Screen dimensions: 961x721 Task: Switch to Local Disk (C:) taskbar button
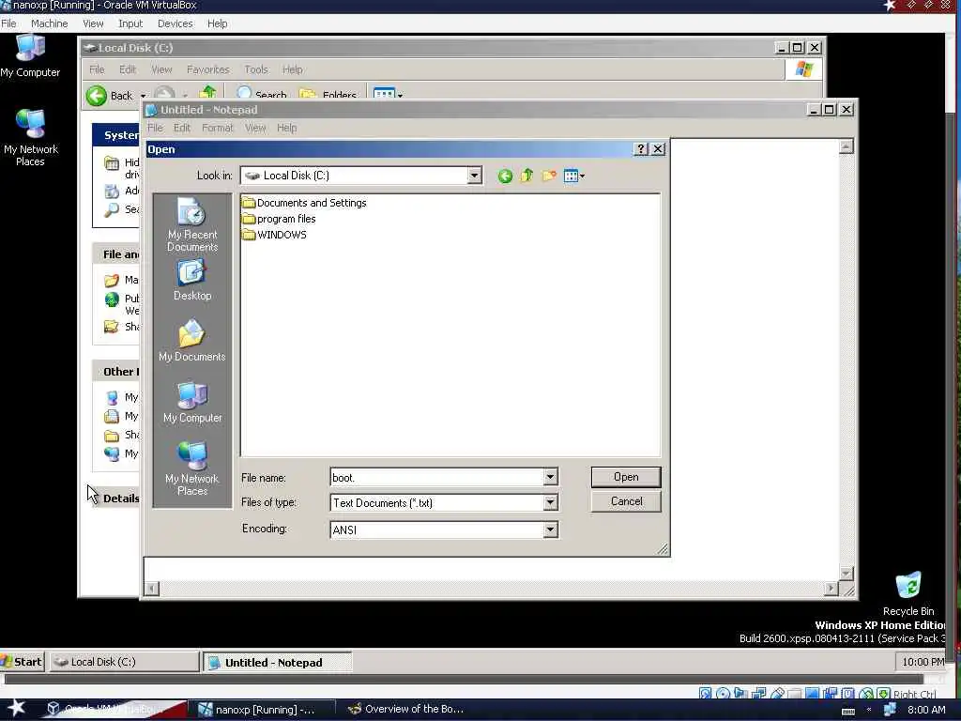pyautogui.click(x=125, y=662)
